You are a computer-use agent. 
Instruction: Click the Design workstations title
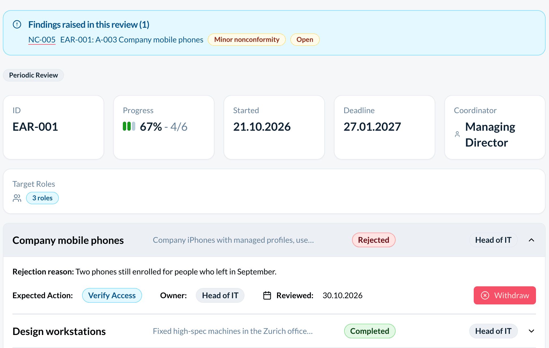[x=59, y=331]
